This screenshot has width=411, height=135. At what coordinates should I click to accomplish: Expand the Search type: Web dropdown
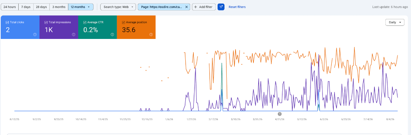[x=118, y=7]
